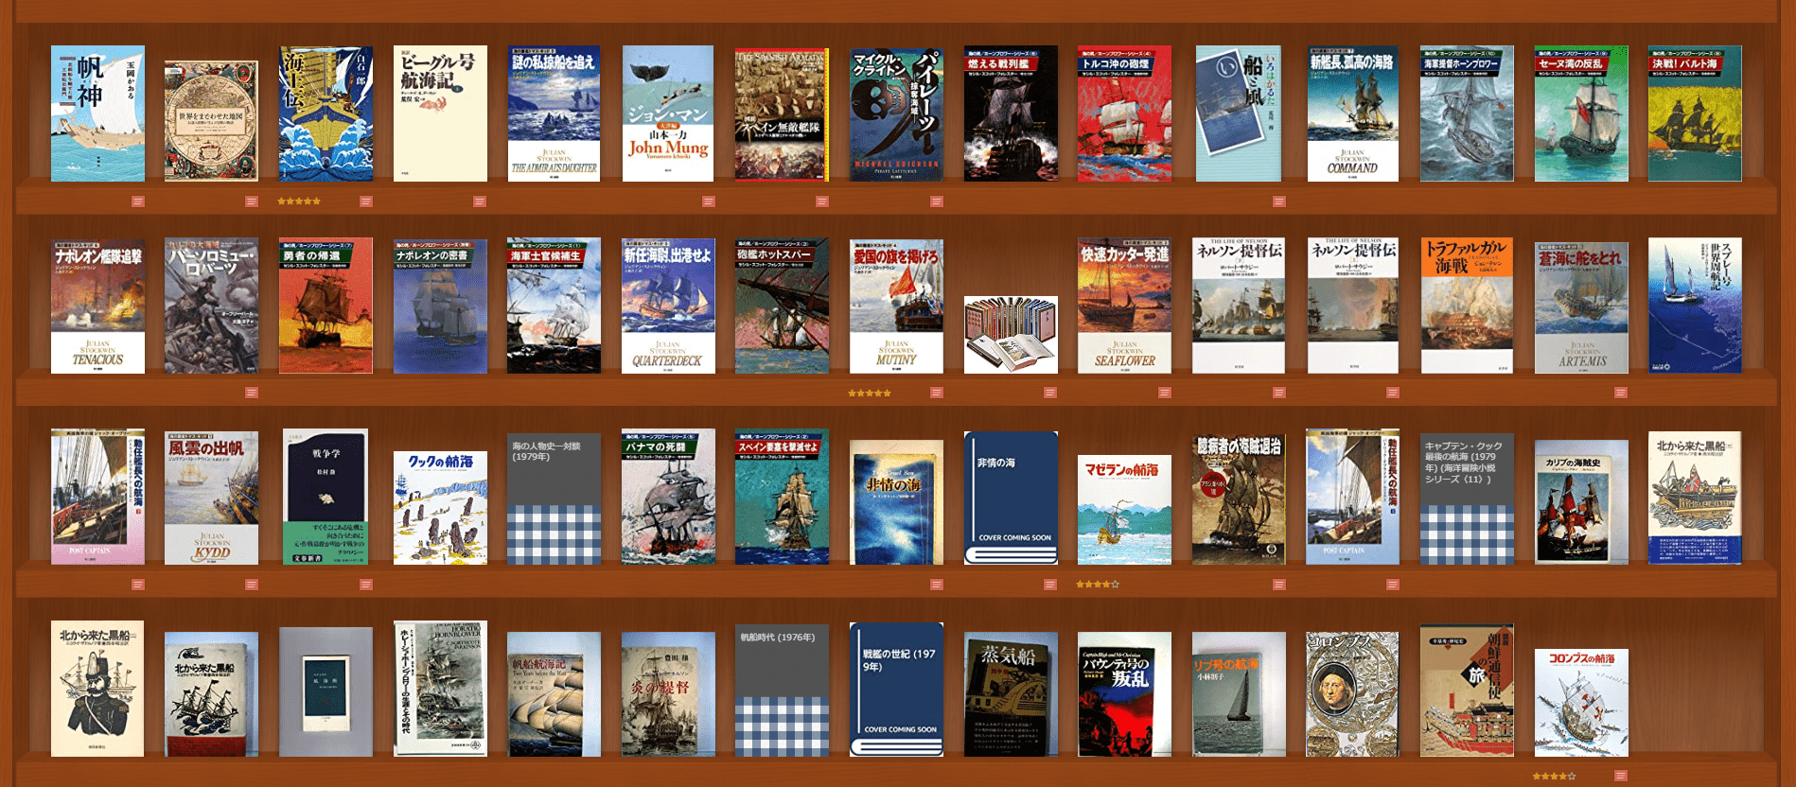Open note icon under 蒼海に舵をとれ ARTEMIS
The height and width of the screenshot is (787, 1796).
pyautogui.click(x=1621, y=393)
